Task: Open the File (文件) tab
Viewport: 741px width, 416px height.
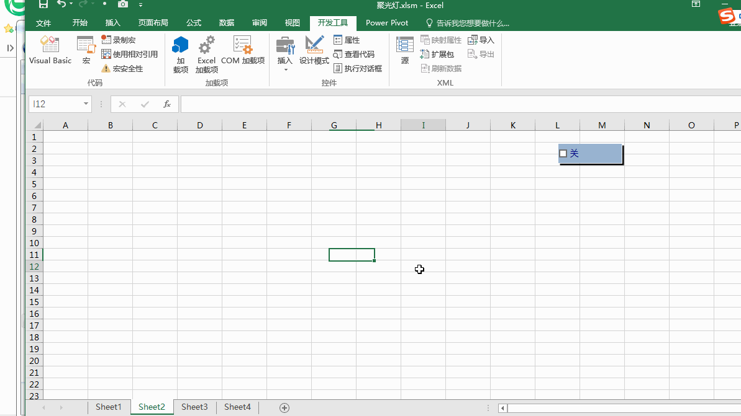Action: [43, 23]
